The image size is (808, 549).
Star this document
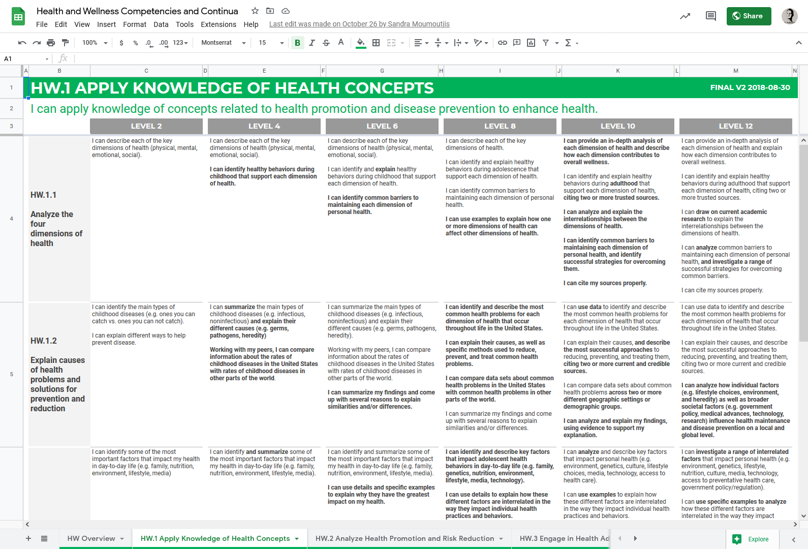(x=255, y=11)
